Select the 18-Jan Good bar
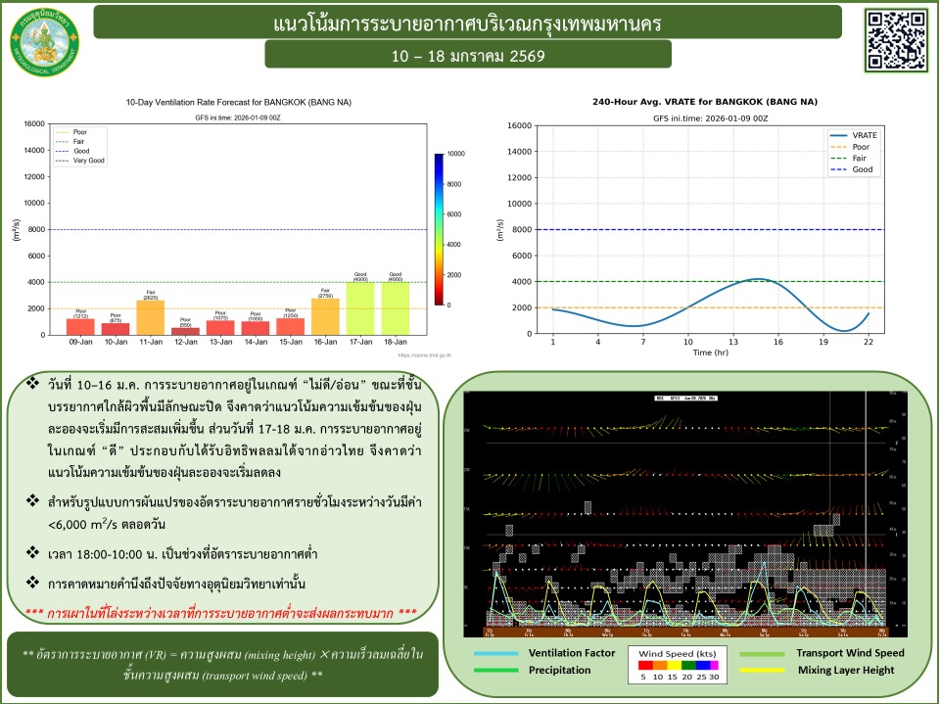The image size is (940, 704). (396, 308)
